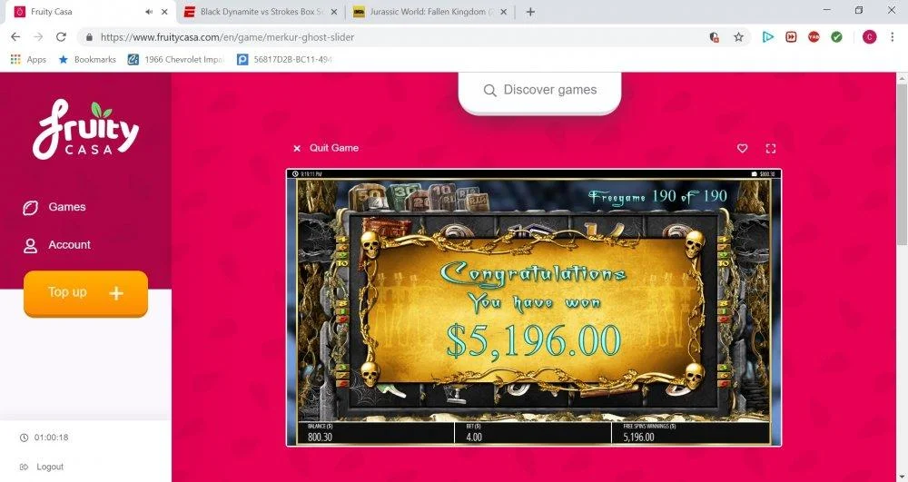
Task: Open the Bookmarks folder
Action: pyautogui.click(x=87, y=60)
